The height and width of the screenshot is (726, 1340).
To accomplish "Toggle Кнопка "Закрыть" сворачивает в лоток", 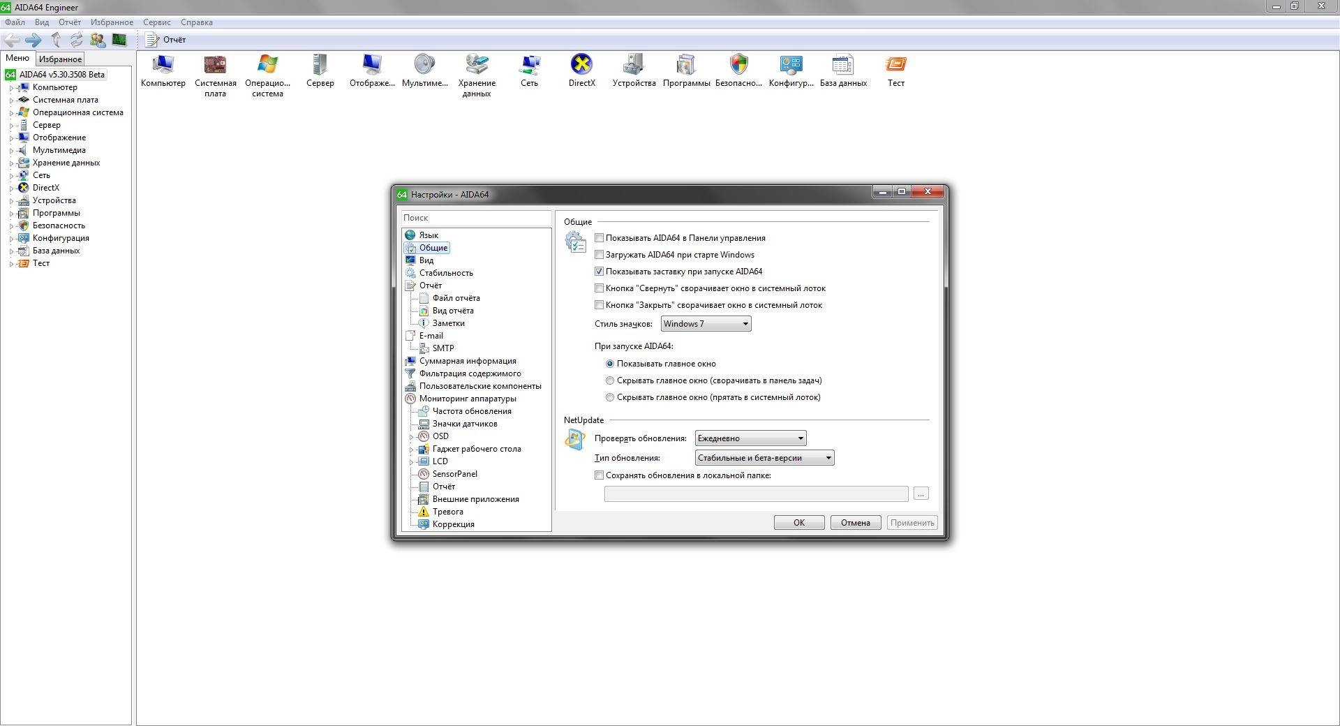I will [599, 305].
